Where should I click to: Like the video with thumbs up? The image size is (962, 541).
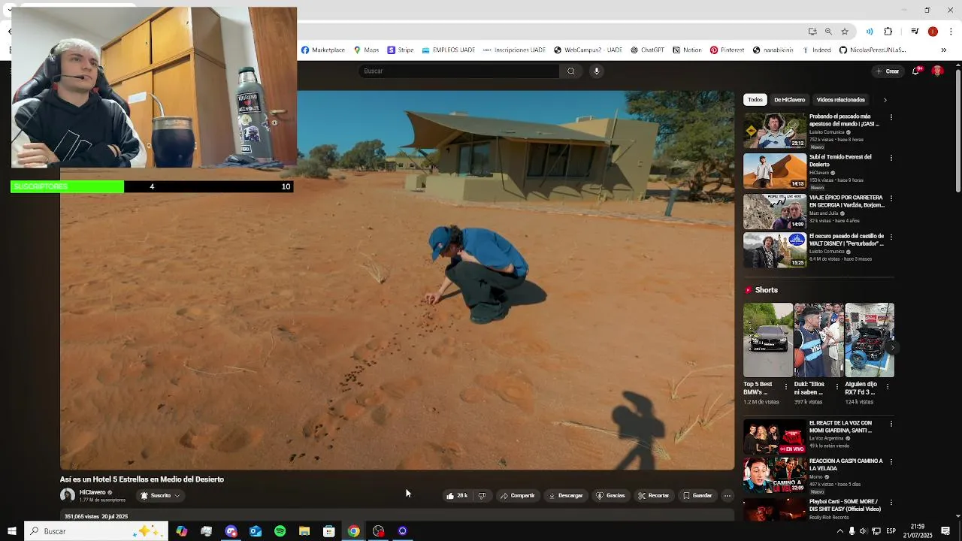457,496
